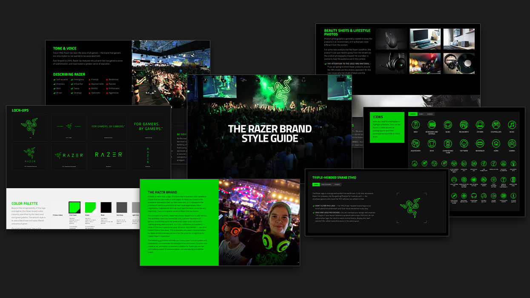Click the Audio headphones icon
This screenshot has width=530, height=298.
448,125
